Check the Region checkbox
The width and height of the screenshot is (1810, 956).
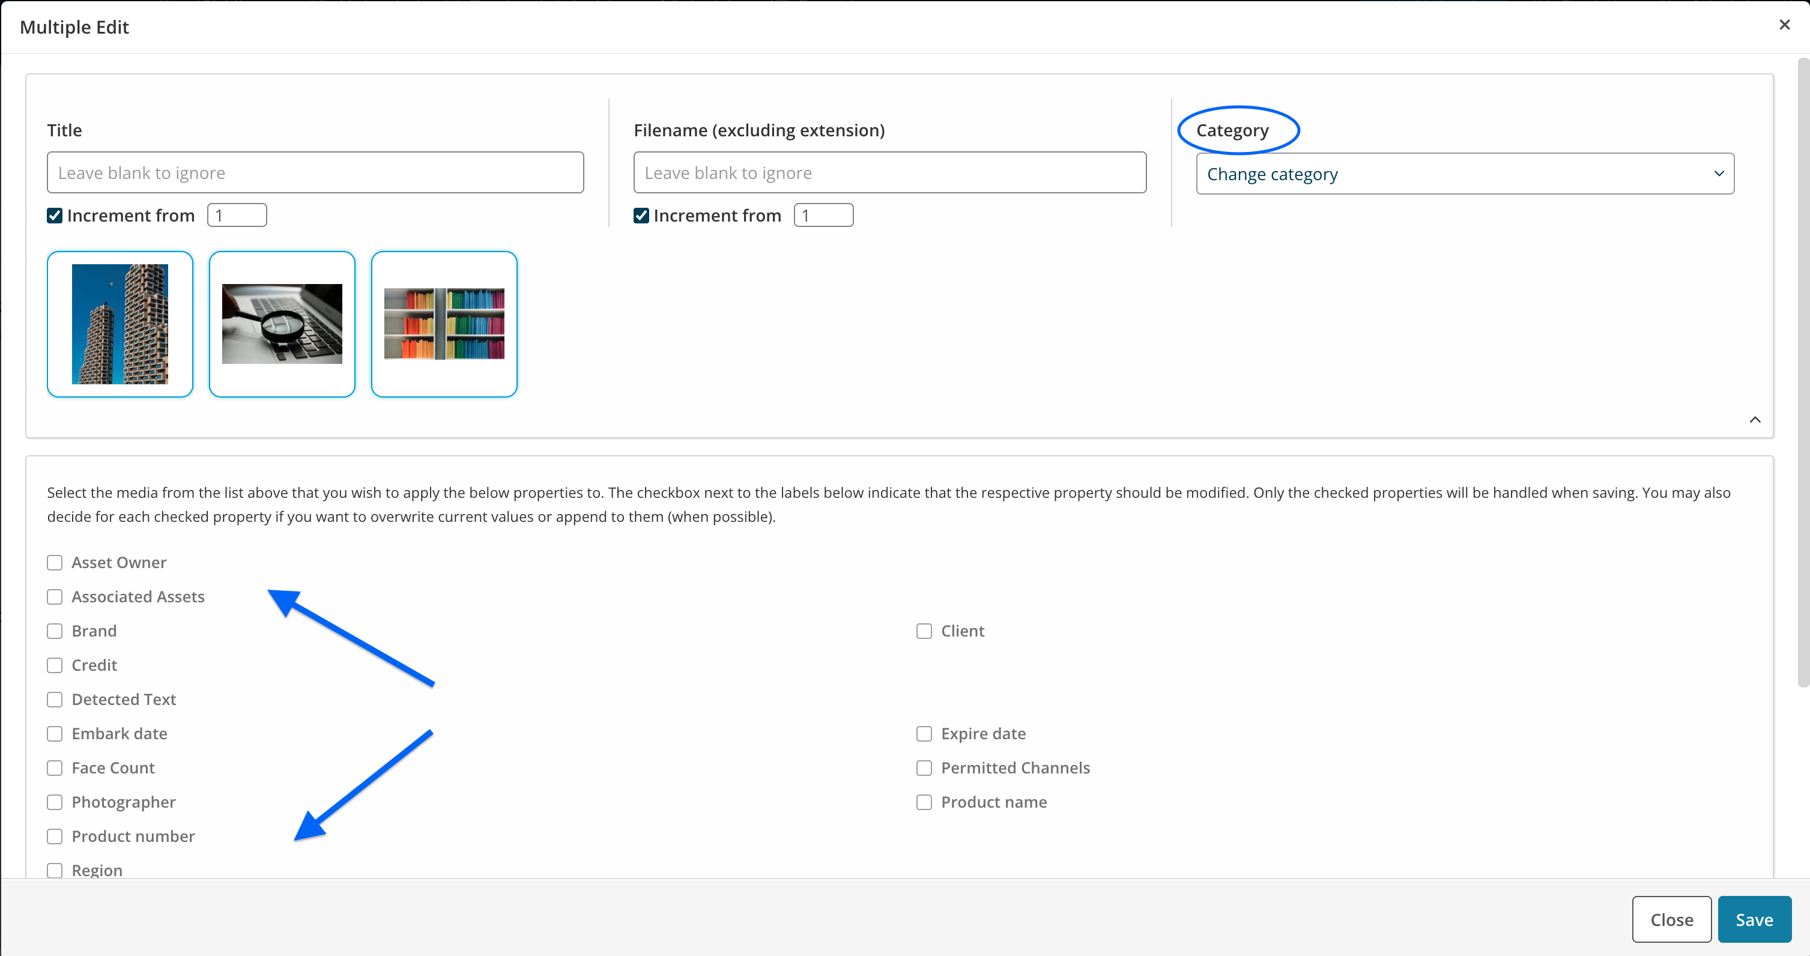[55, 870]
